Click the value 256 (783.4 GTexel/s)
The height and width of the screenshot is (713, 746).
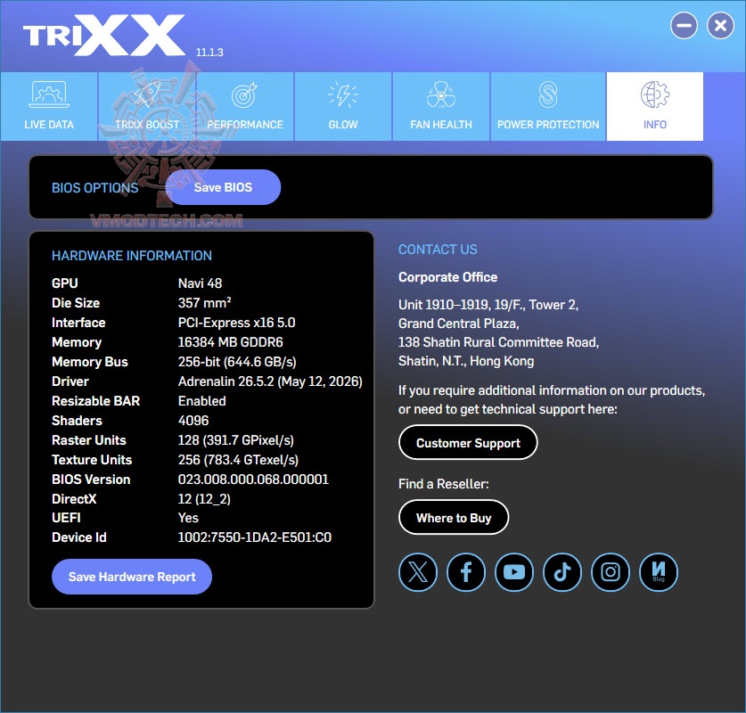click(238, 460)
